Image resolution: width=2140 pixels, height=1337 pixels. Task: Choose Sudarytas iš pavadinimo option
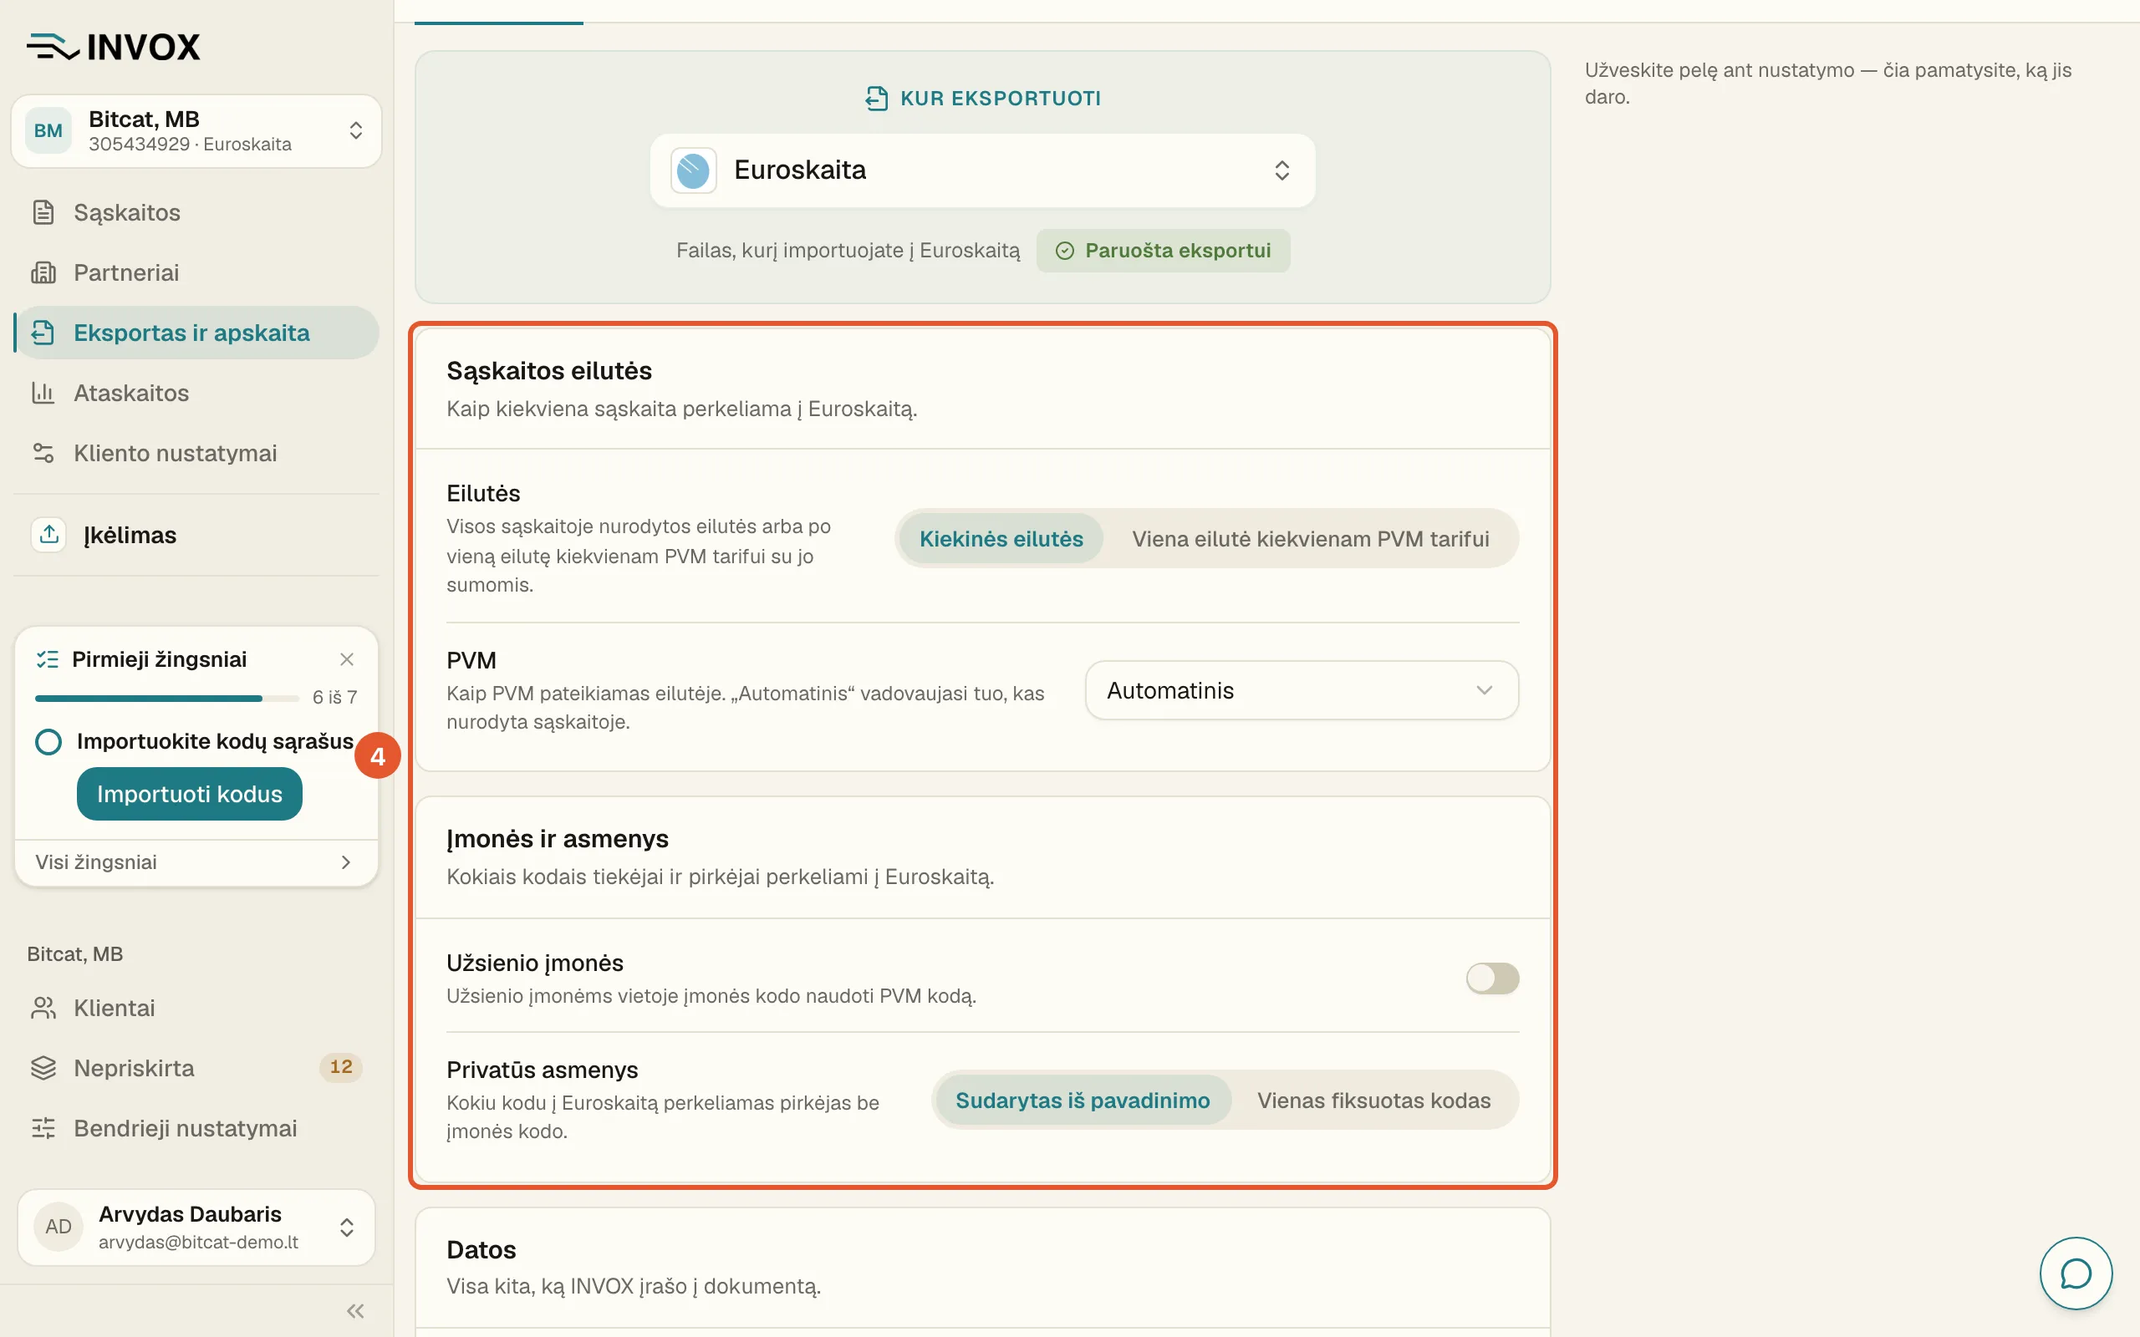[1083, 1100]
